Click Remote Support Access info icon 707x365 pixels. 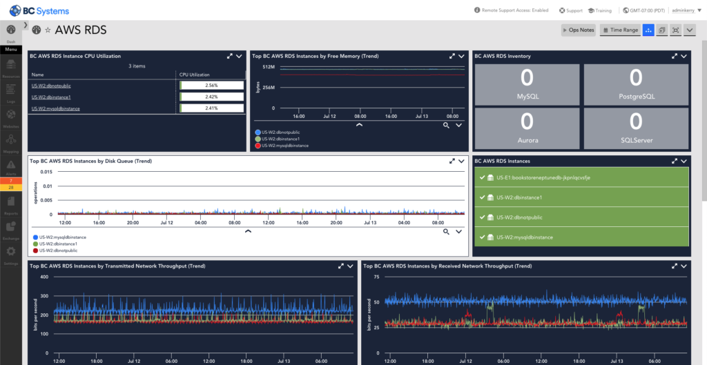477,10
